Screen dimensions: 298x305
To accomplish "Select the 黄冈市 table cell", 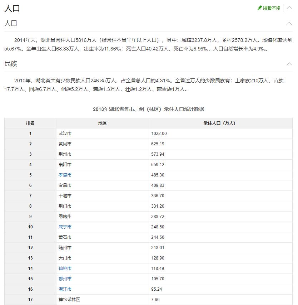I will [x=103, y=144].
